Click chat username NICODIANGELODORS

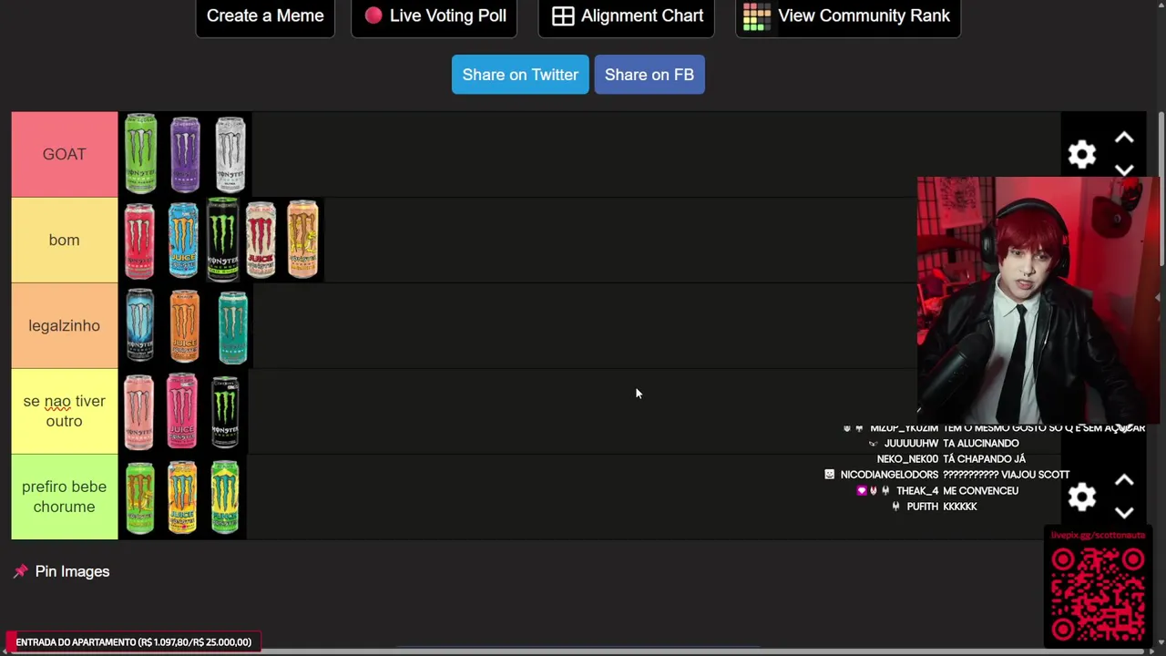click(x=889, y=475)
